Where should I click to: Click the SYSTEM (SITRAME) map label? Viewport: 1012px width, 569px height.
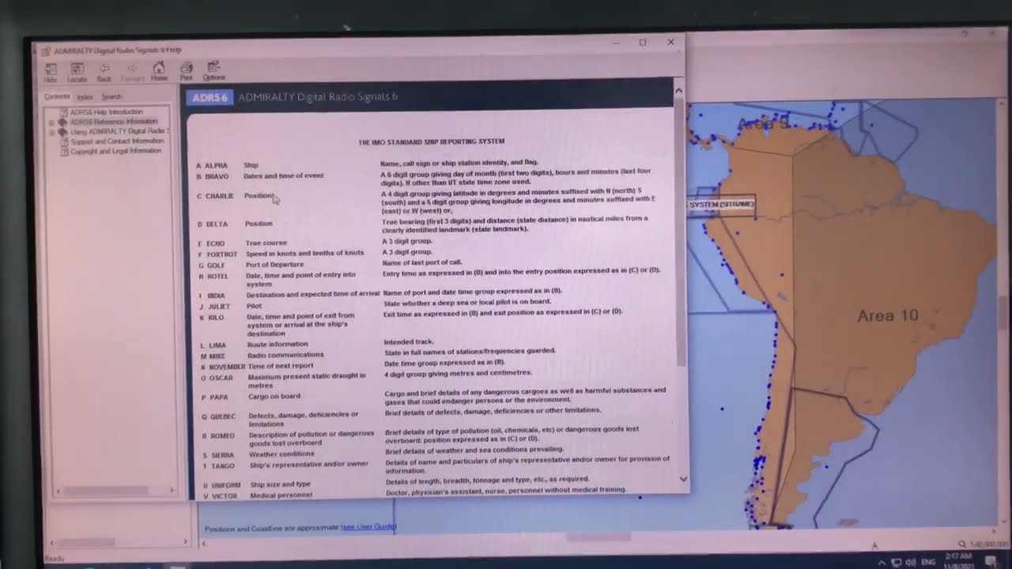tap(721, 205)
